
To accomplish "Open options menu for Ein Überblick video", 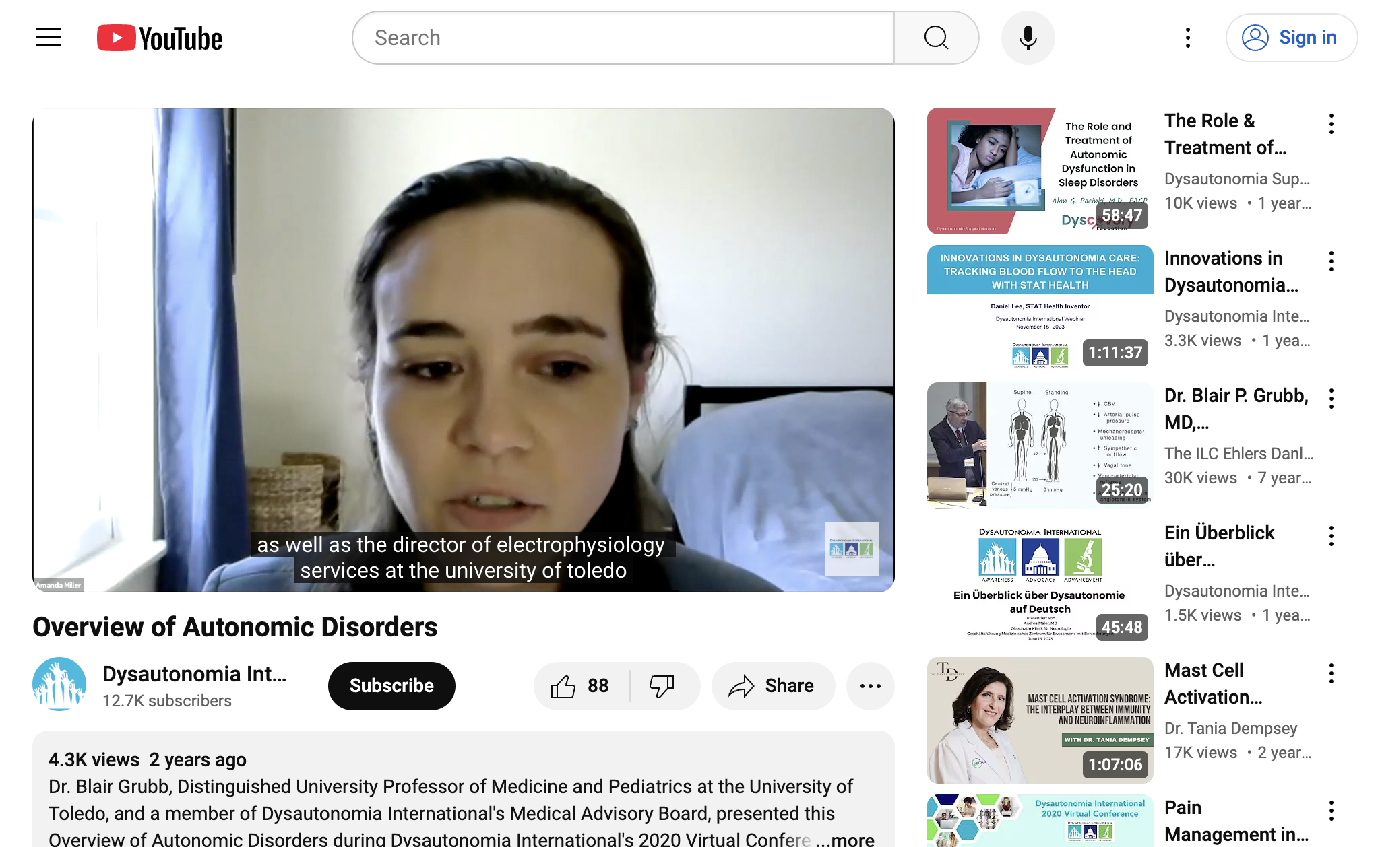I will 1331,536.
